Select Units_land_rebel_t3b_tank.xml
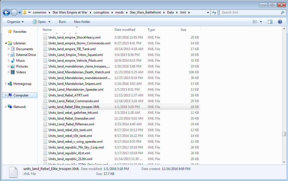This screenshot has height=181, width=288. (x=70, y=136)
